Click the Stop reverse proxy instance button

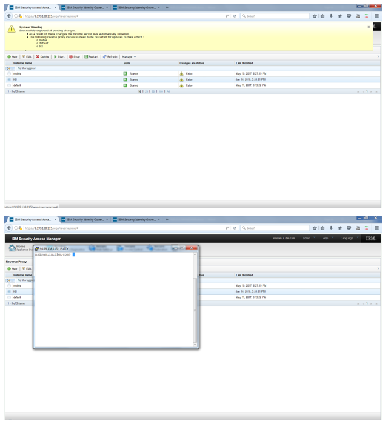75,56
